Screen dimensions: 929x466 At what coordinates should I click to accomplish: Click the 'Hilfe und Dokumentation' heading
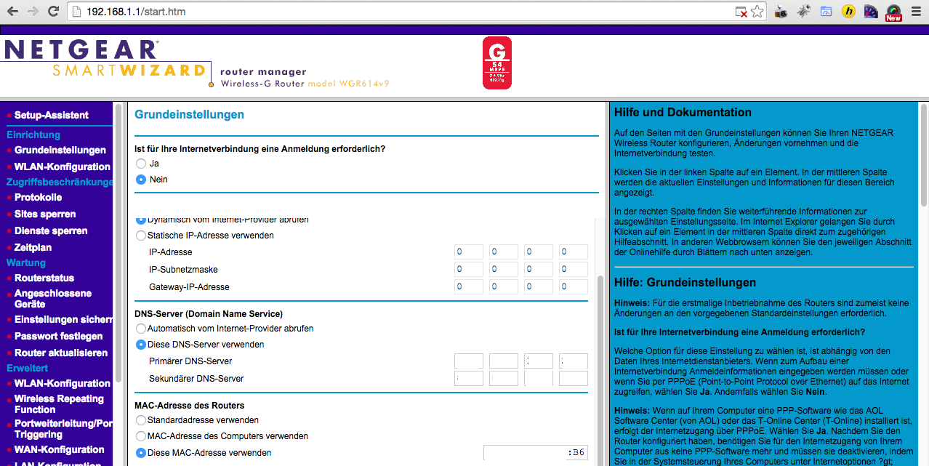683,113
